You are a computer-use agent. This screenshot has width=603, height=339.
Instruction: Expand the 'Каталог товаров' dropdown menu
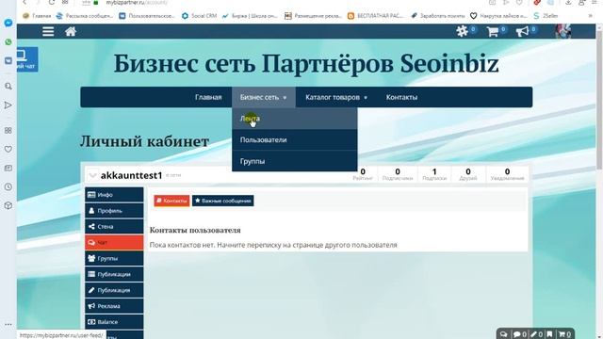coord(336,97)
